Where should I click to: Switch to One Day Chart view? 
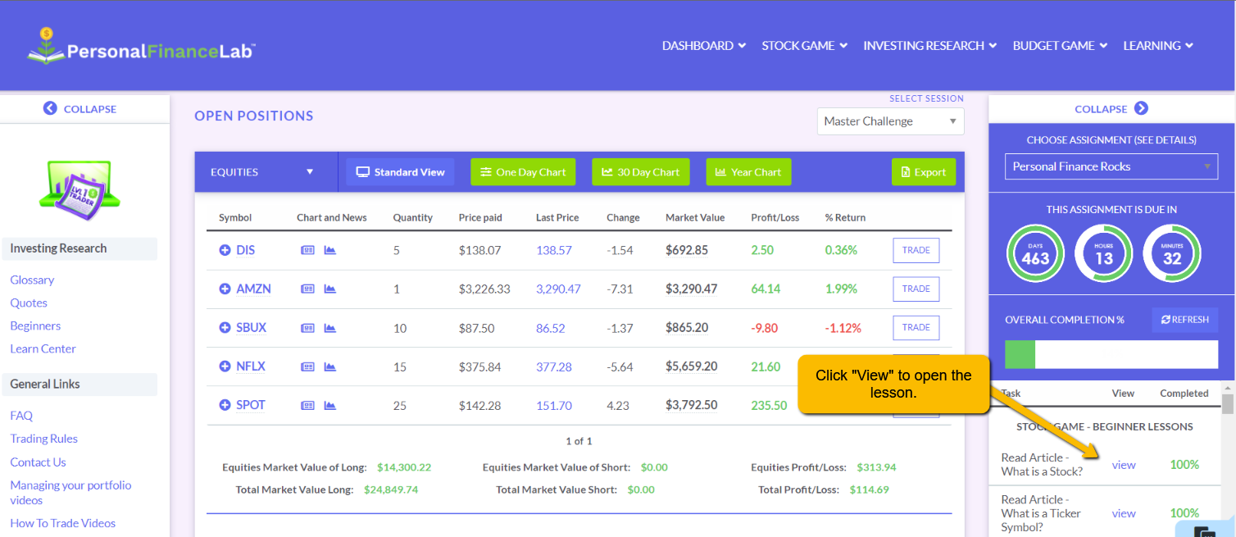coord(523,172)
